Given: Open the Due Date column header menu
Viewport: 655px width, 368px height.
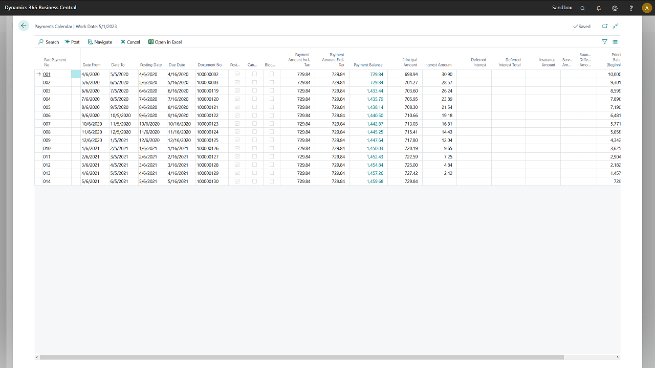Looking at the screenshot, I should (x=177, y=65).
